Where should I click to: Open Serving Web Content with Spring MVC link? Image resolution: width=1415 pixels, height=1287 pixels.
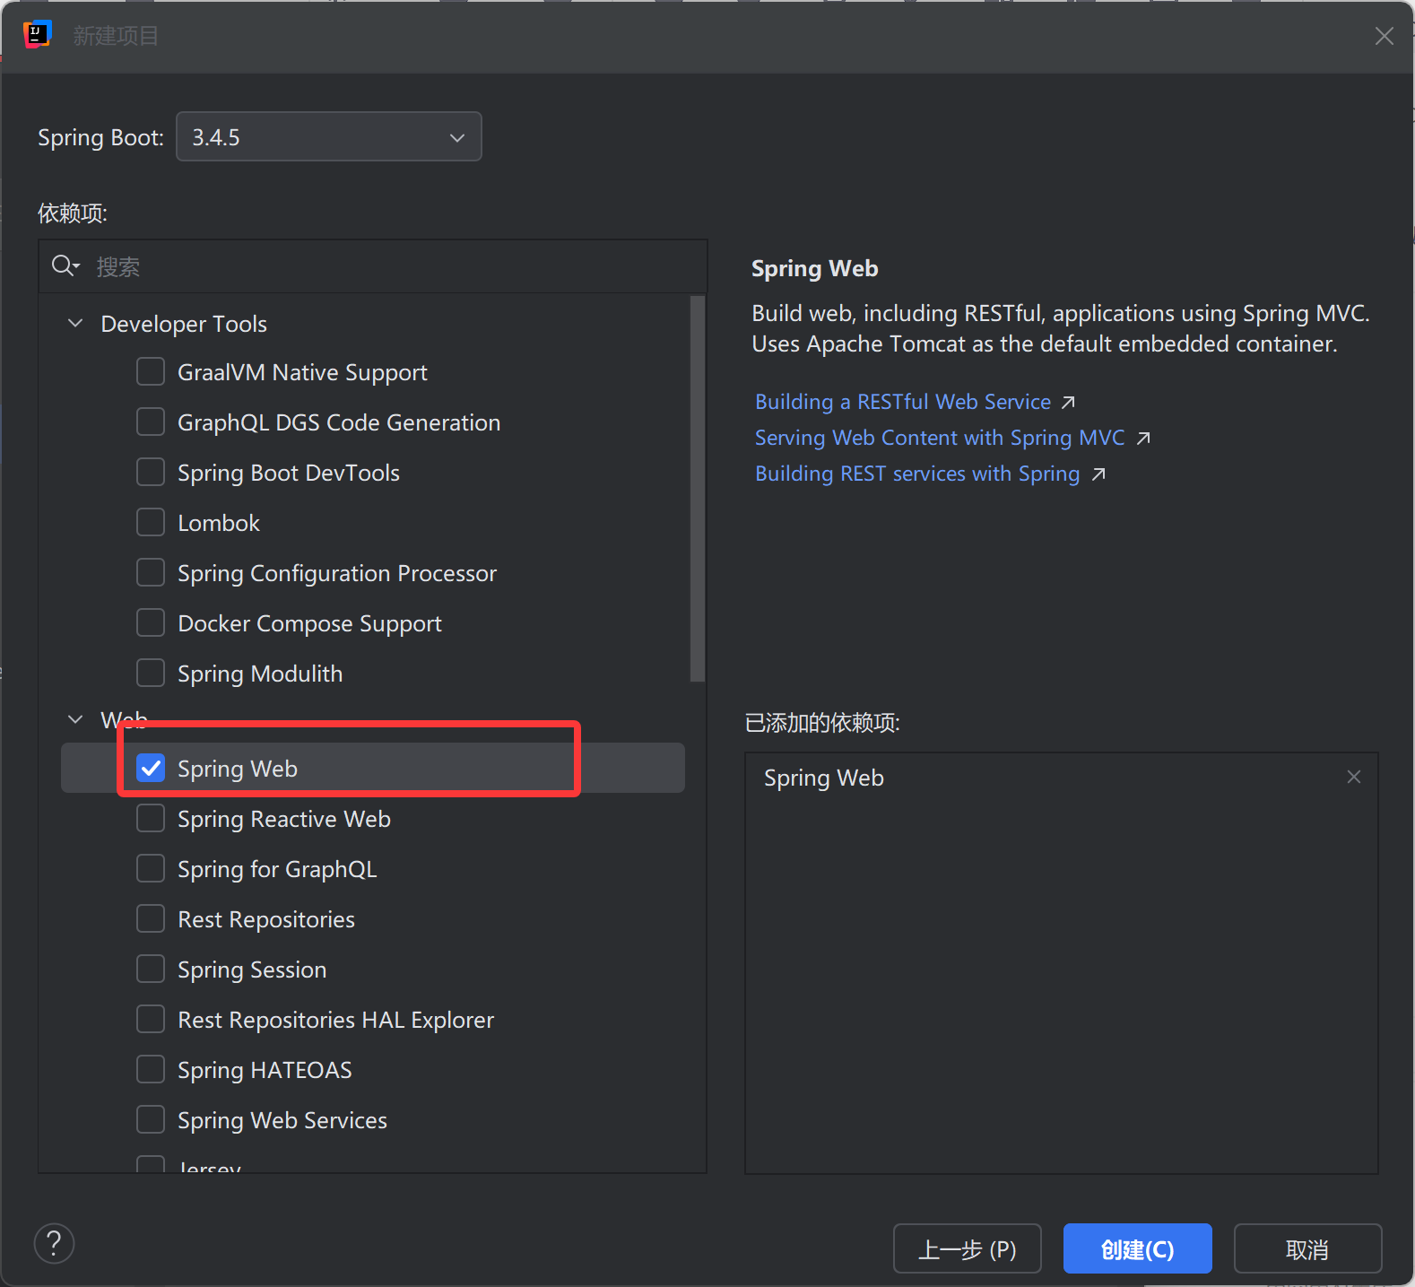pyautogui.click(x=940, y=438)
